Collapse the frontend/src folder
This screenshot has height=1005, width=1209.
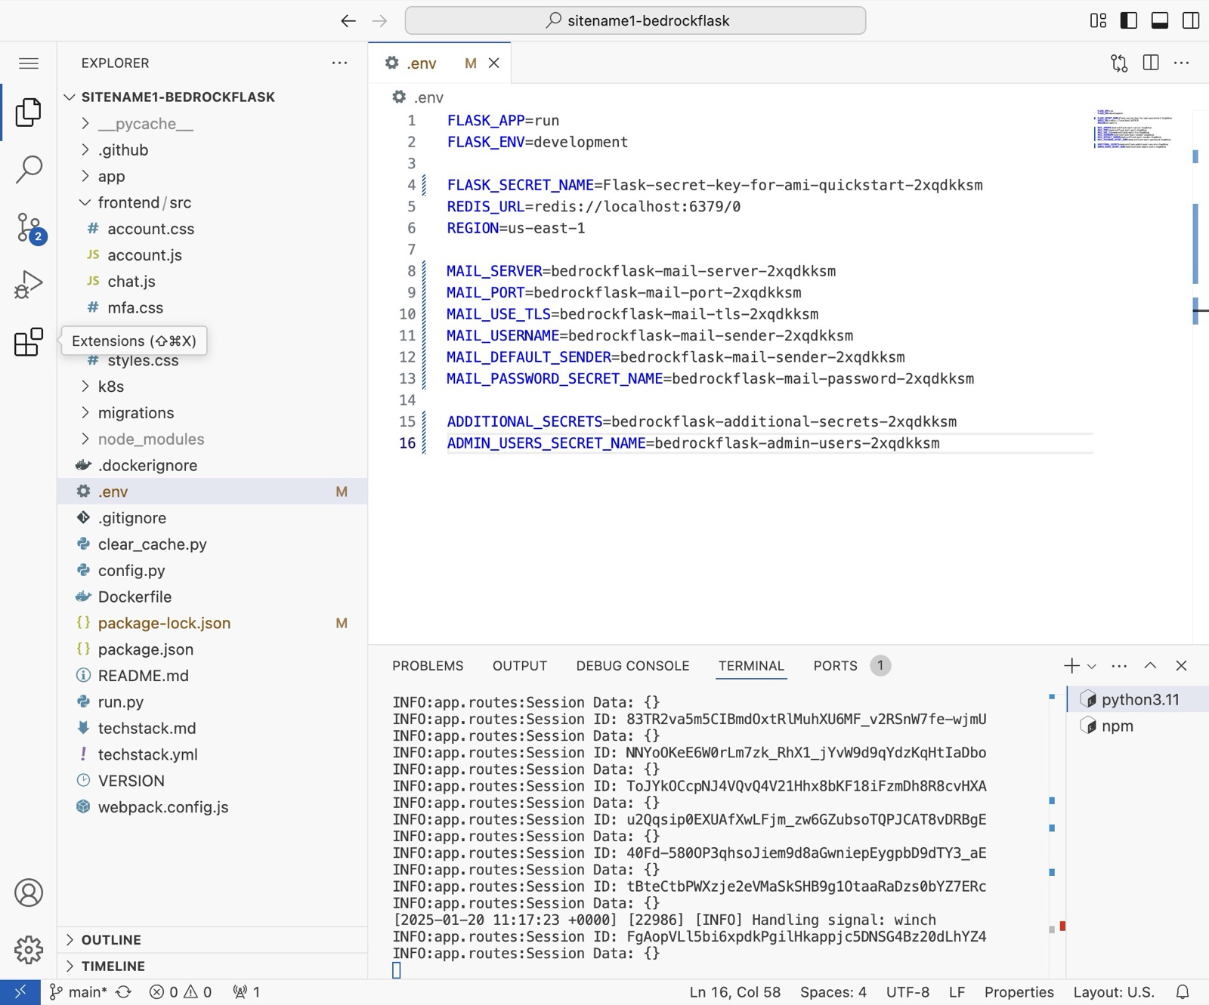(x=212, y=203)
